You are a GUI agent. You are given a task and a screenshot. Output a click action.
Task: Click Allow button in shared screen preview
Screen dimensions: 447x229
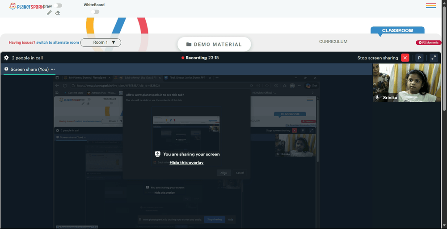click(x=224, y=173)
